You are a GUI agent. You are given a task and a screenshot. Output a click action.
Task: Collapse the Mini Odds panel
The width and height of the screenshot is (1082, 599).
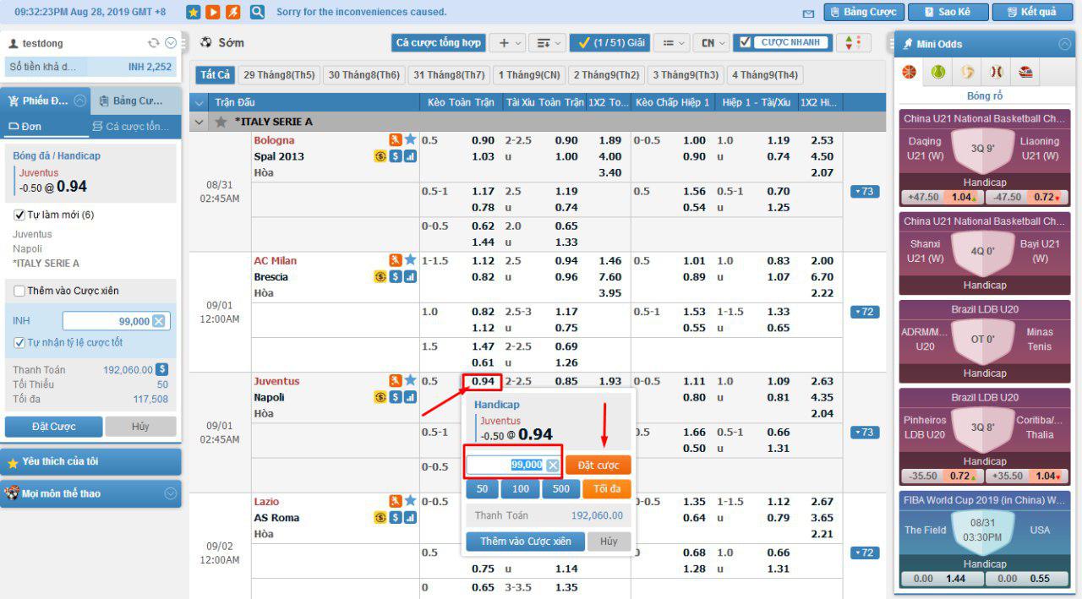click(x=1064, y=44)
